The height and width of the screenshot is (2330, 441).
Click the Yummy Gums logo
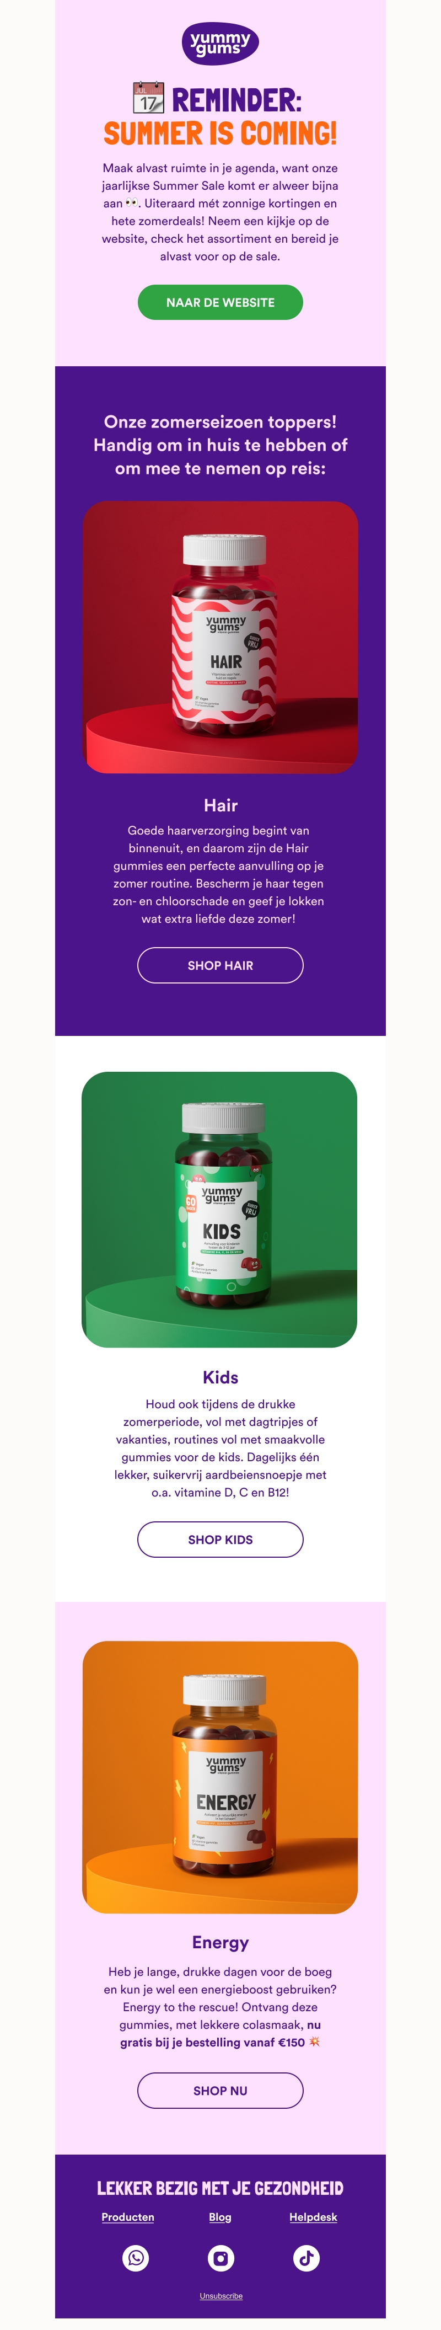pyautogui.click(x=220, y=44)
